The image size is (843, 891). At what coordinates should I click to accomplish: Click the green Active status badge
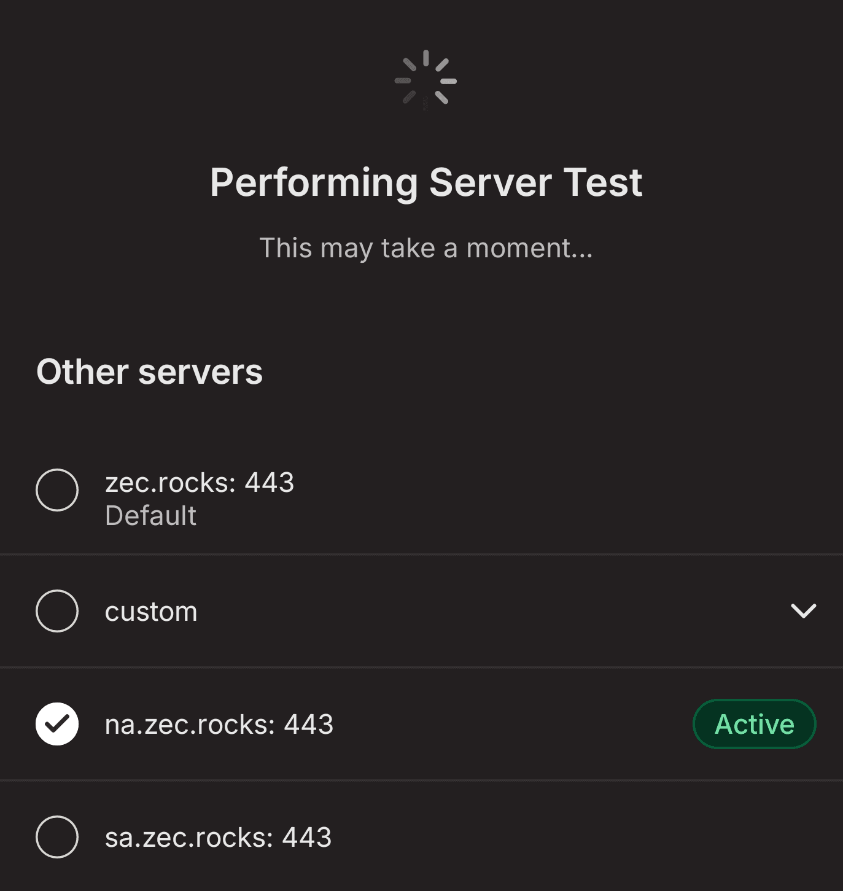tap(755, 724)
